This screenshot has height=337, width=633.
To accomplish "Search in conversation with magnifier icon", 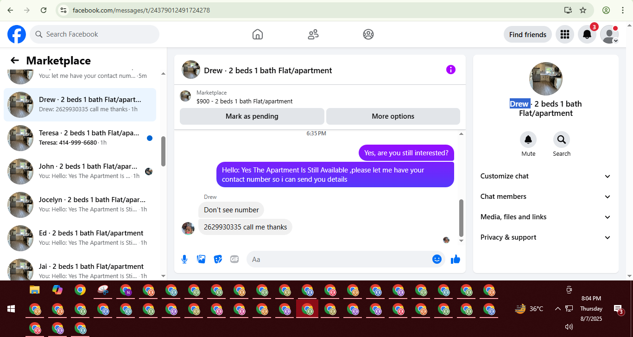I will [562, 140].
